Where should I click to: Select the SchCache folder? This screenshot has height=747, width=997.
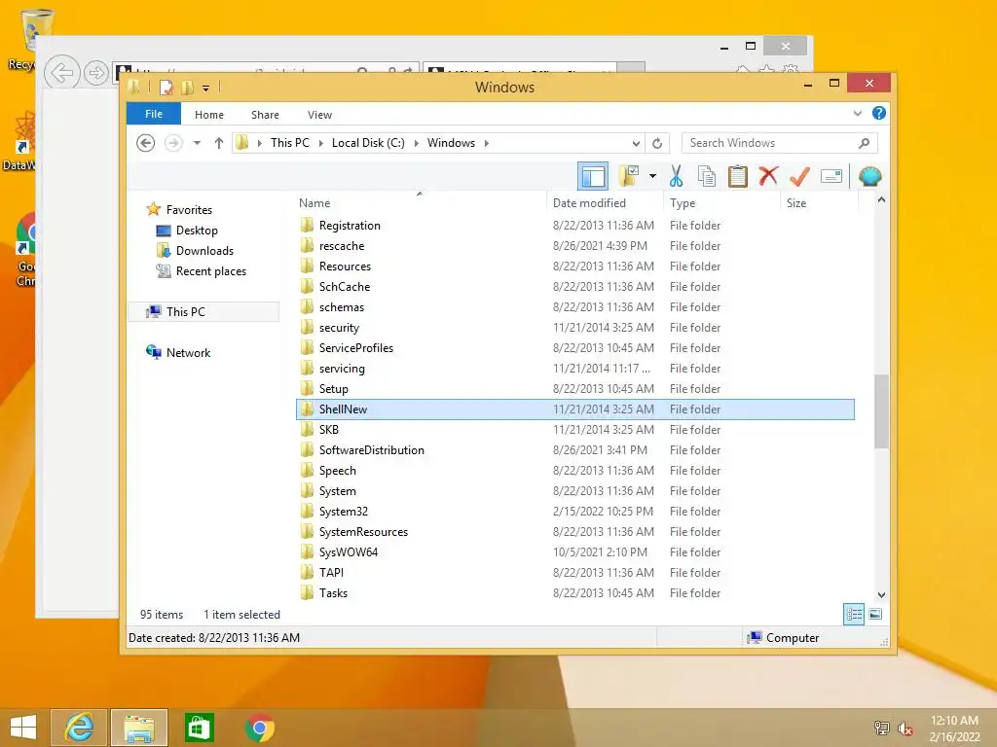tap(344, 287)
